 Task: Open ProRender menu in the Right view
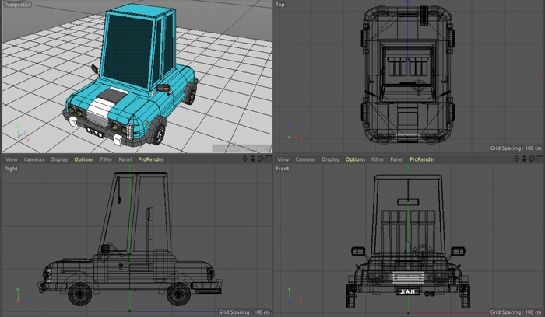[x=150, y=159]
